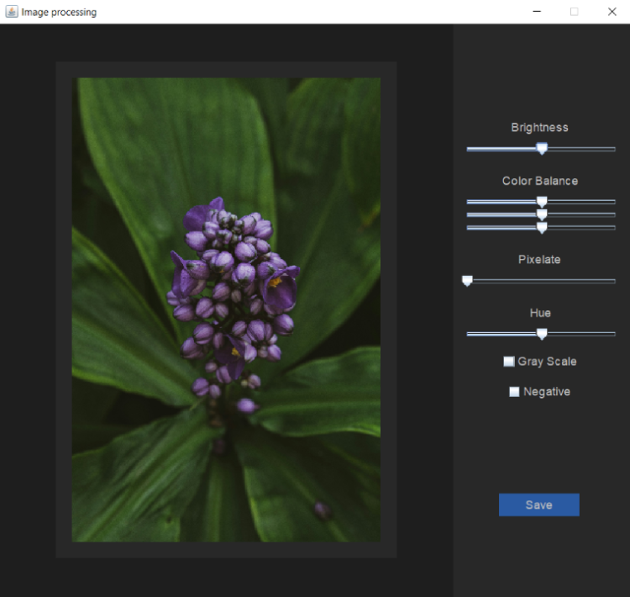
Task: Click the Brightness slider thumb
Action: [x=542, y=149]
